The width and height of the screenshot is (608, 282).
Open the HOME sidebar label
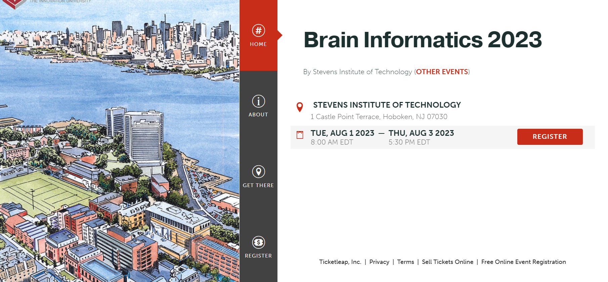coord(258,44)
